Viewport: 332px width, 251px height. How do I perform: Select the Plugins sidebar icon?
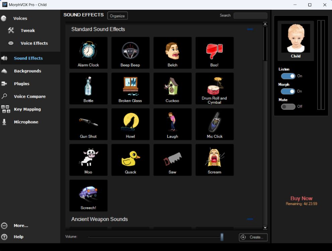click(21, 84)
